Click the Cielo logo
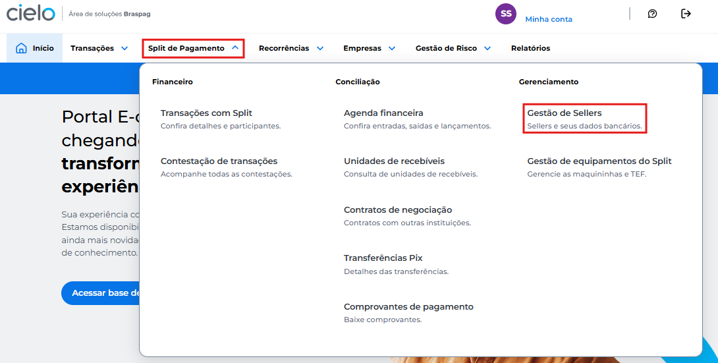718x363 pixels. [31, 13]
